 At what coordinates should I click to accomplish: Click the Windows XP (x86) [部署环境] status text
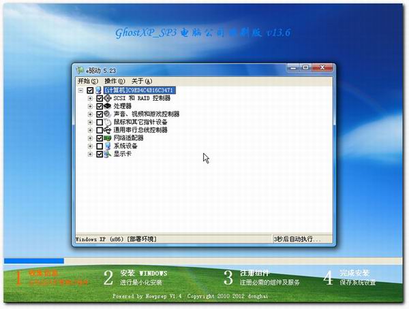pos(116,239)
